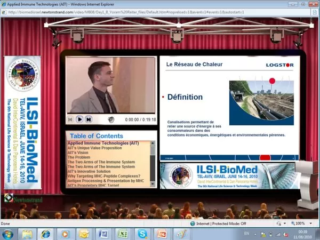This screenshot has width=320, height=240.
Task: Open the Windows Start menu
Action: [7, 234]
